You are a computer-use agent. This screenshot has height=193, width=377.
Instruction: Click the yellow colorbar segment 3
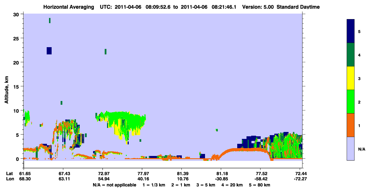click(x=350, y=78)
